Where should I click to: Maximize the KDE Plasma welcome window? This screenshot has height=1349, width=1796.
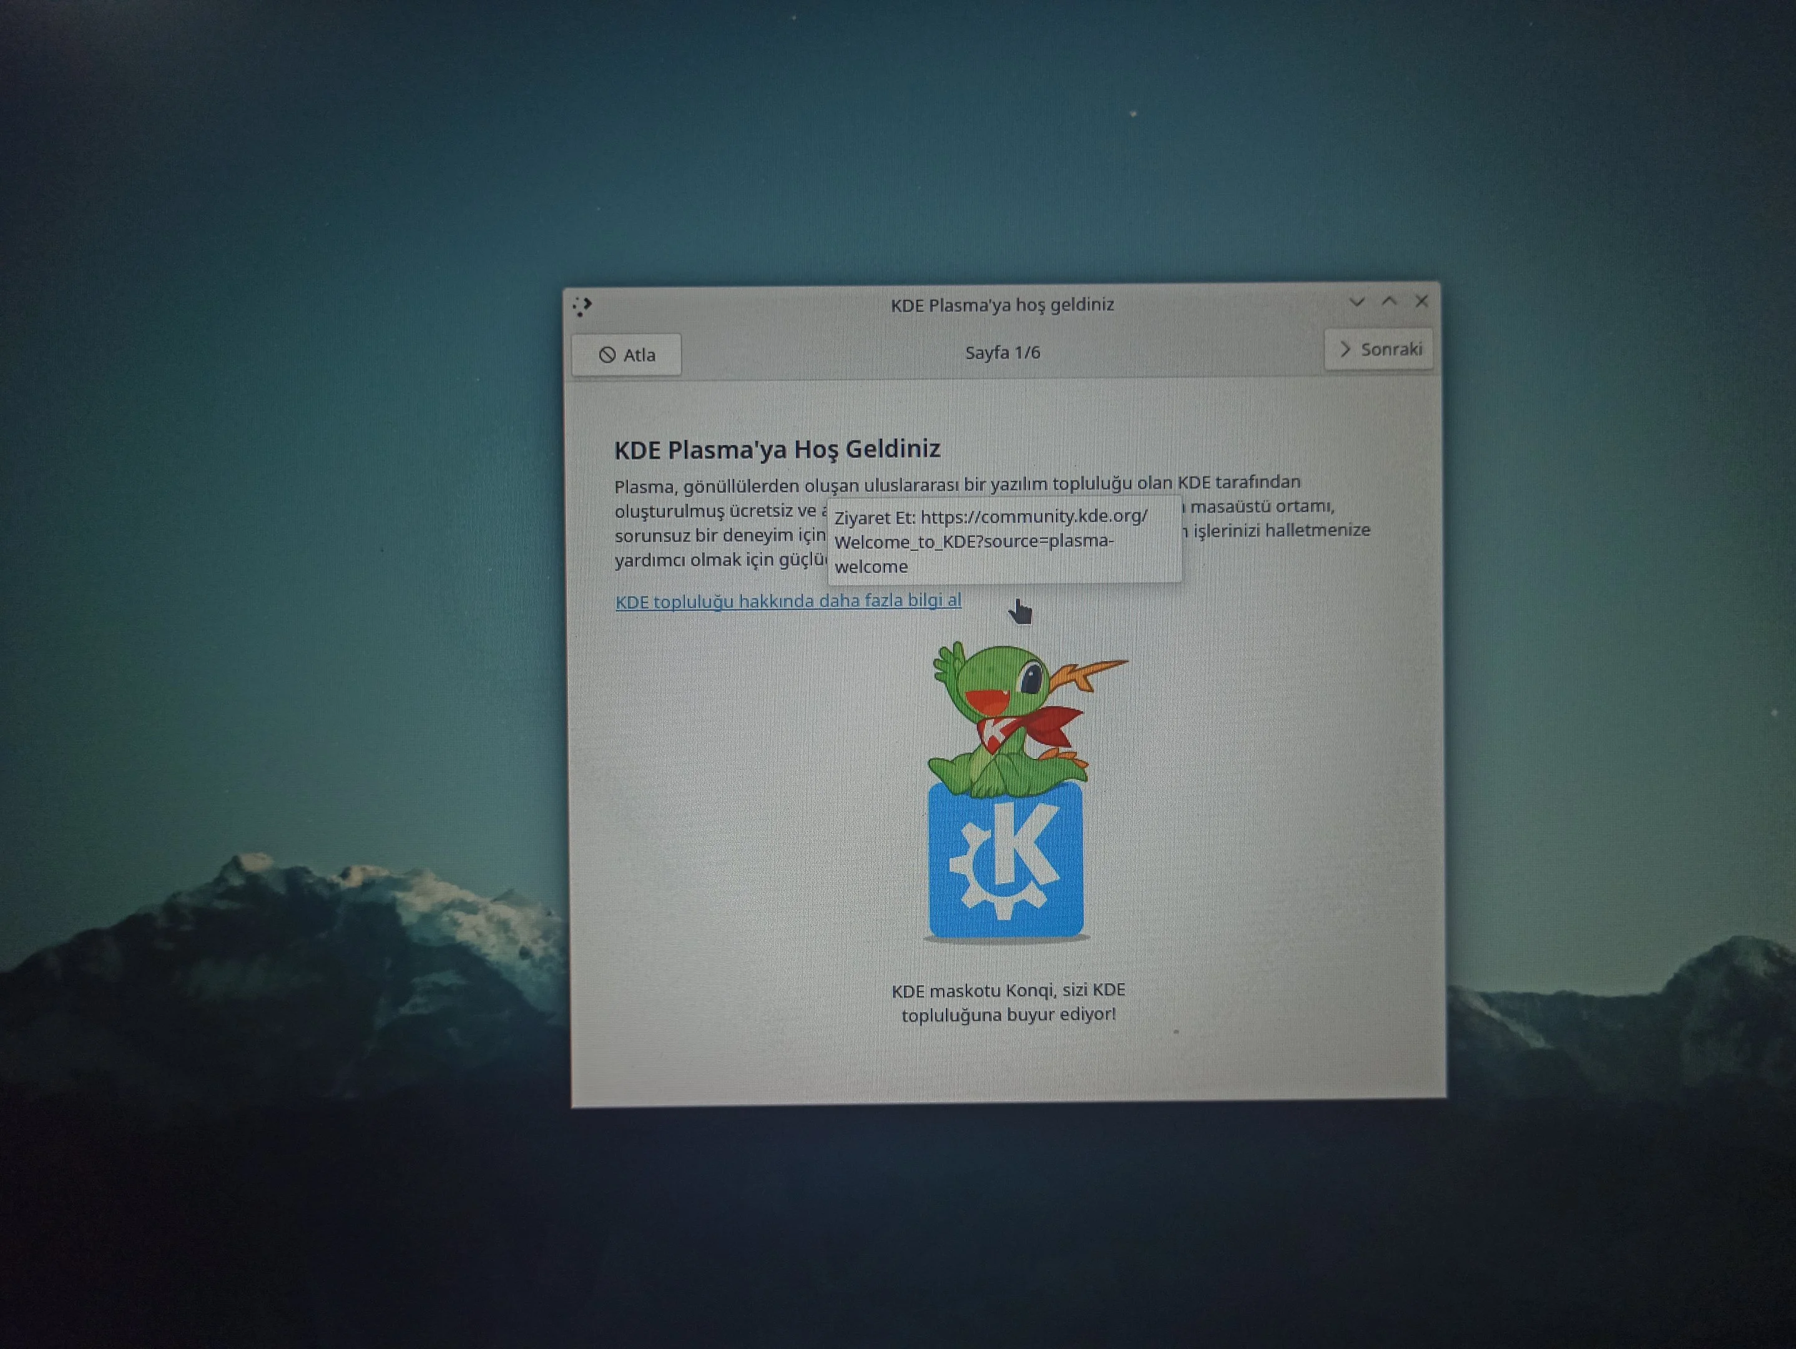tap(1389, 301)
